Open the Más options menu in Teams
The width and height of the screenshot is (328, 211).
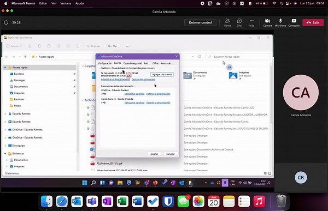251,22
